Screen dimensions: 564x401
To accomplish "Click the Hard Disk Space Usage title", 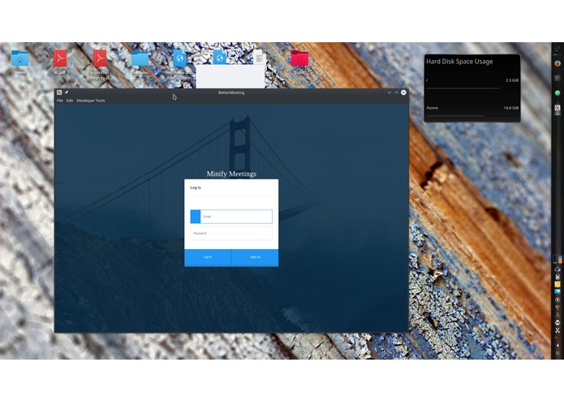I will pos(459,62).
